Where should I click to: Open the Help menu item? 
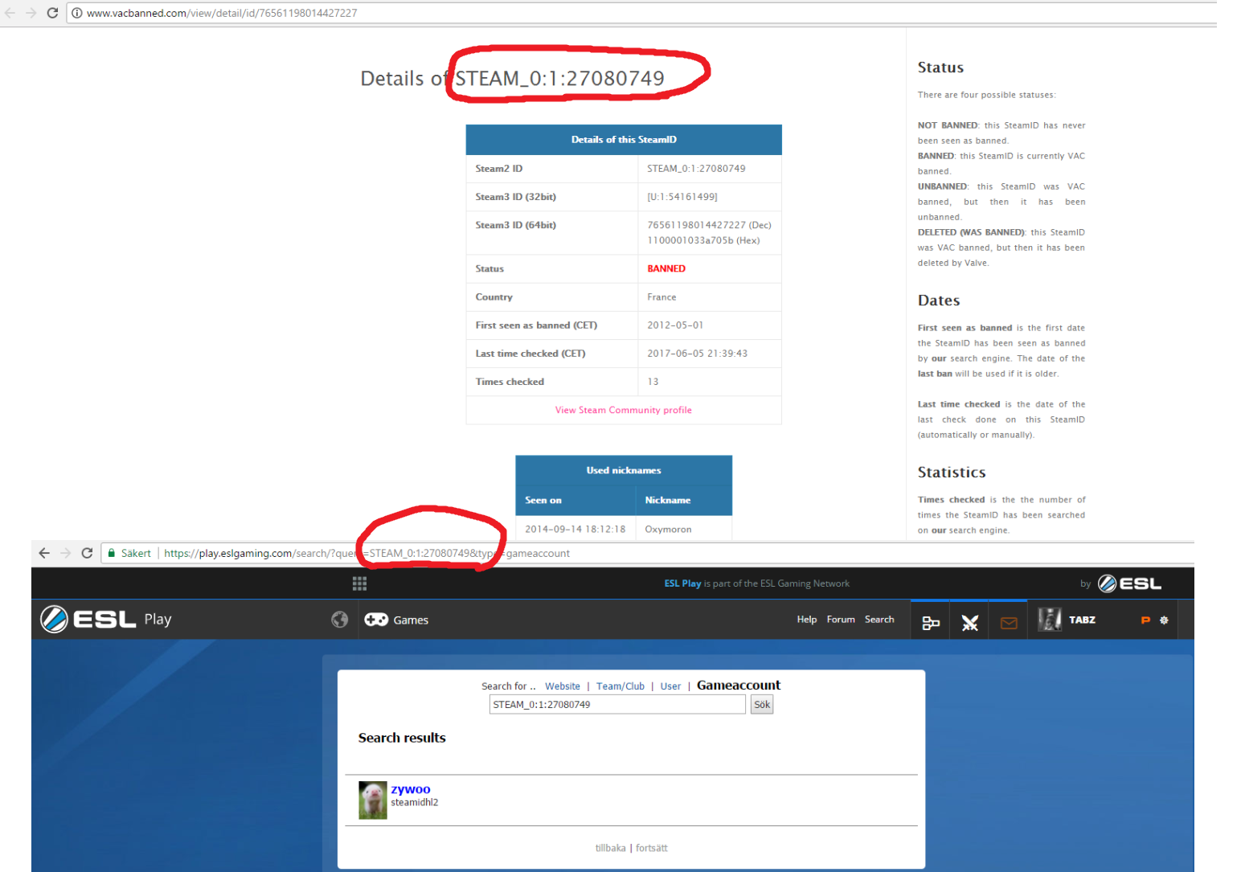tap(806, 620)
